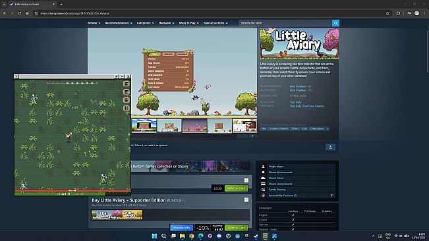Screen dimensions: 429x241
Task: Click the blue store search magnifier button
Action: [335, 23]
